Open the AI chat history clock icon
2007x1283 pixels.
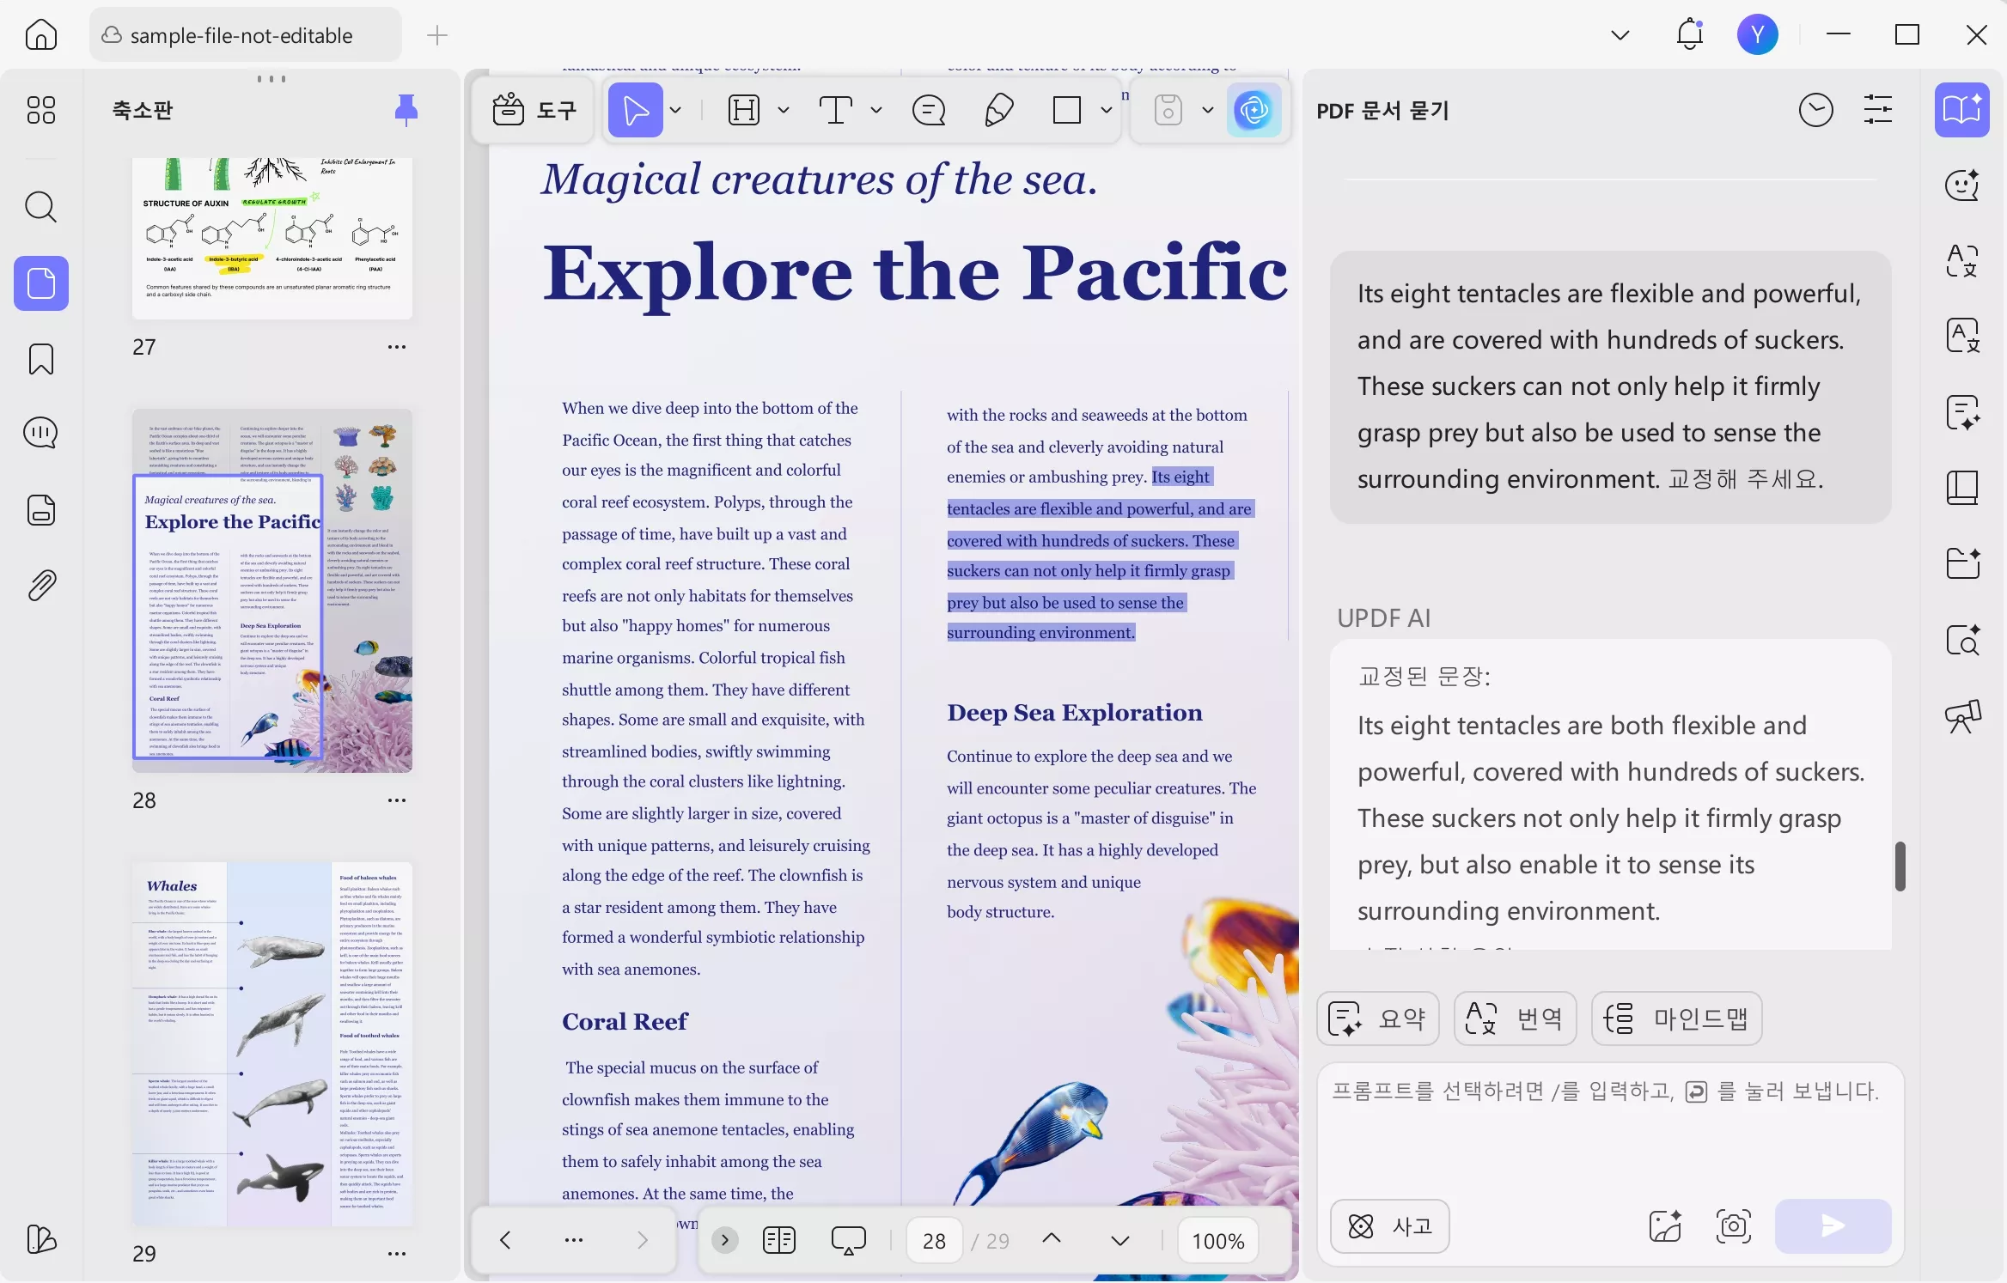(x=1815, y=110)
